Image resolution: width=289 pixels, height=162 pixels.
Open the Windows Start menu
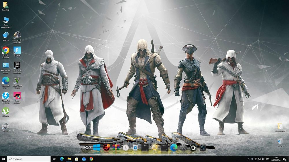(3, 159)
